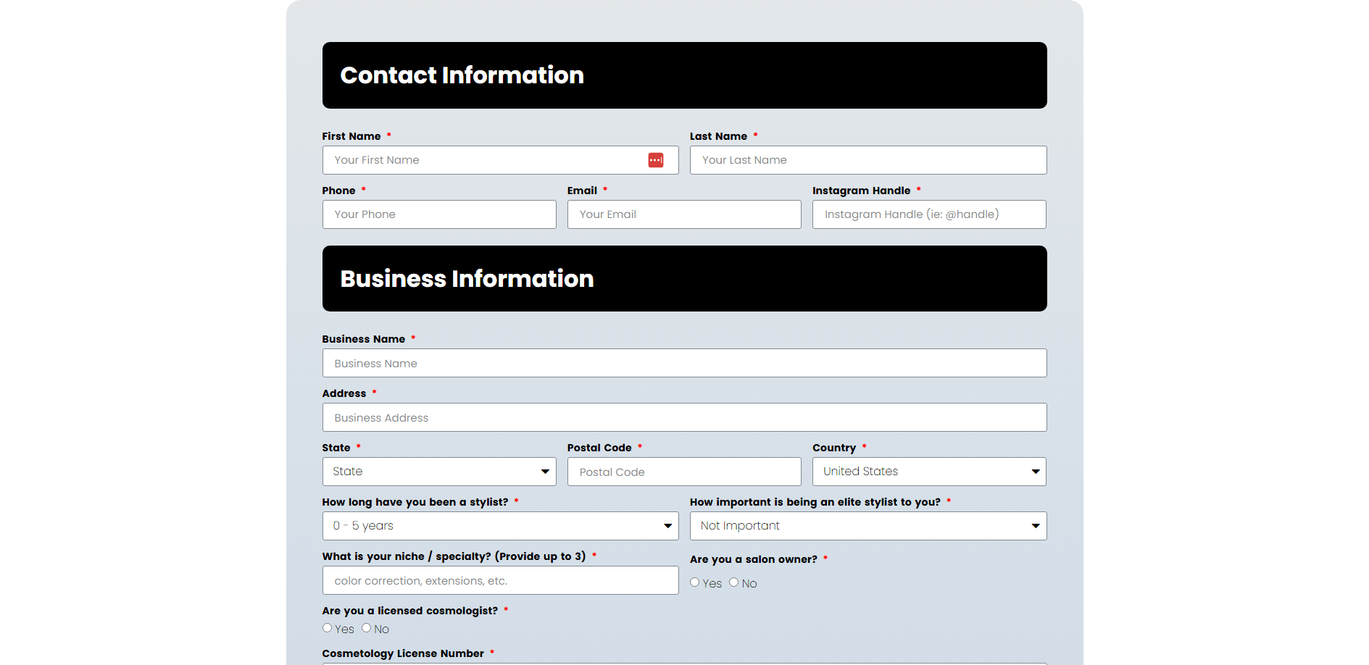Open the stylist experience dropdown (0 - 5 years)
This screenshot has height=665, width=1369.
(500, 526)
